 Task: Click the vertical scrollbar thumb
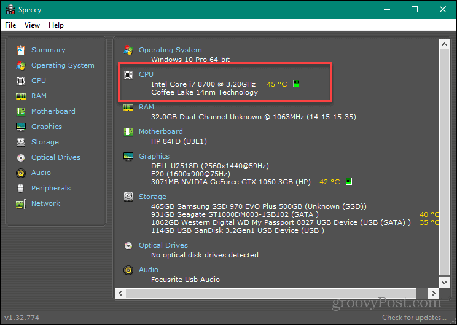[x=444, y=162]
